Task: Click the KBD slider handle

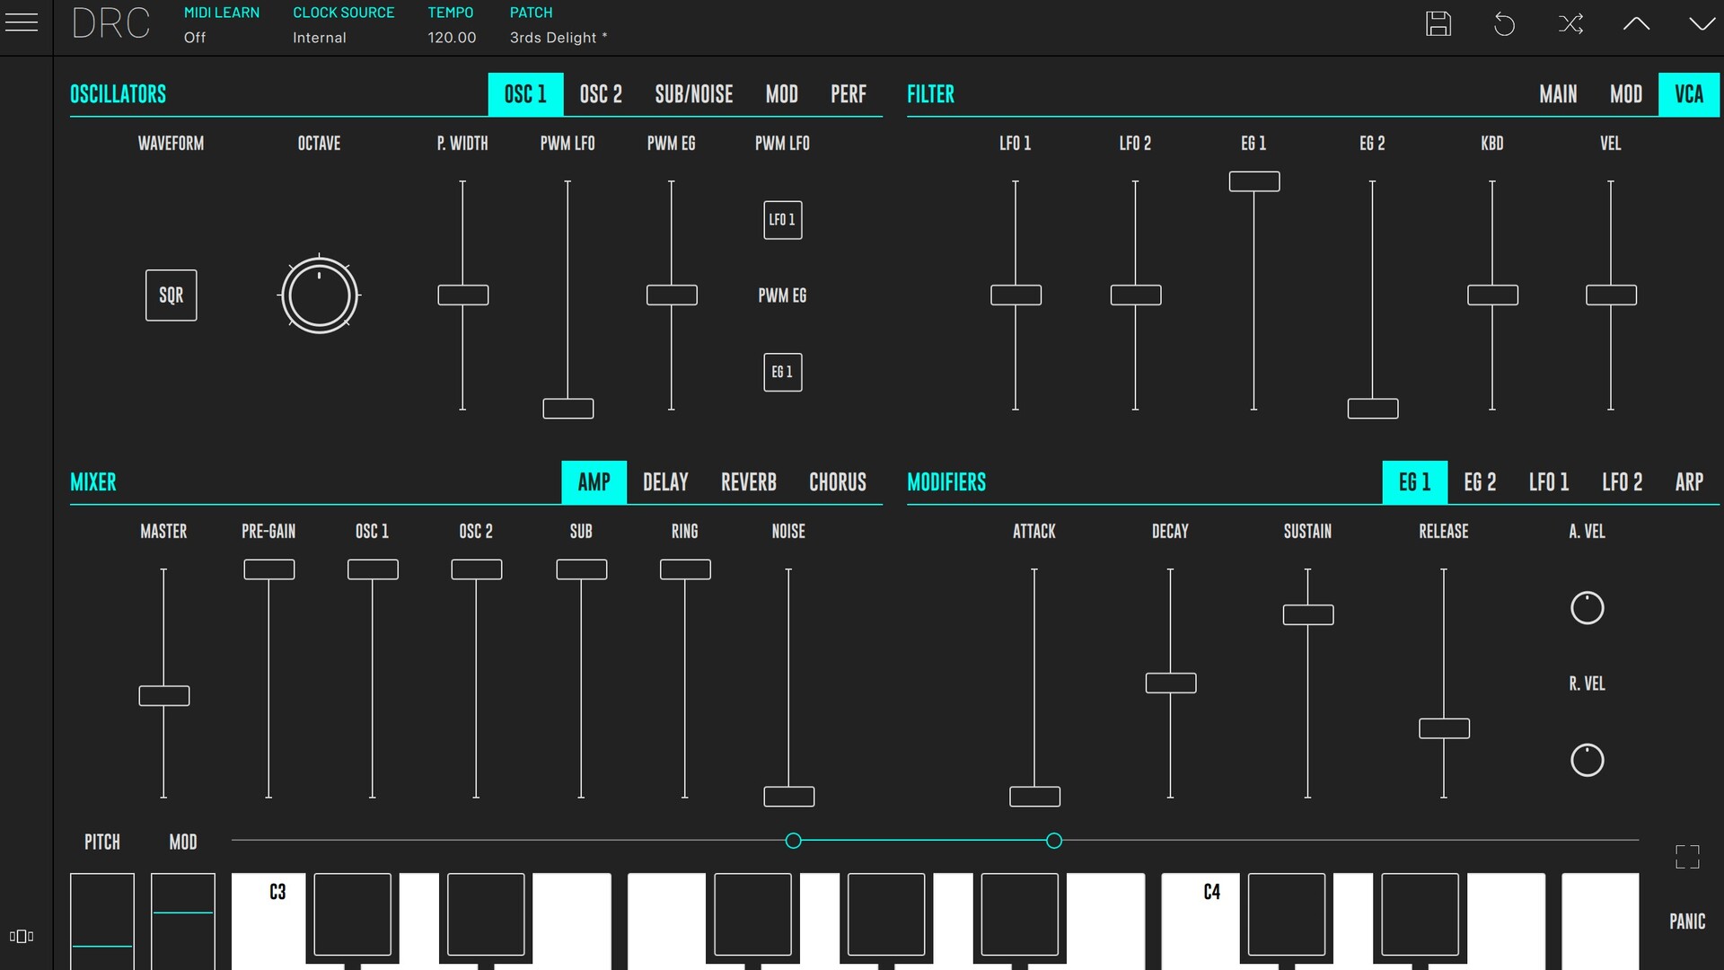Action: (x=1492, y=295)
